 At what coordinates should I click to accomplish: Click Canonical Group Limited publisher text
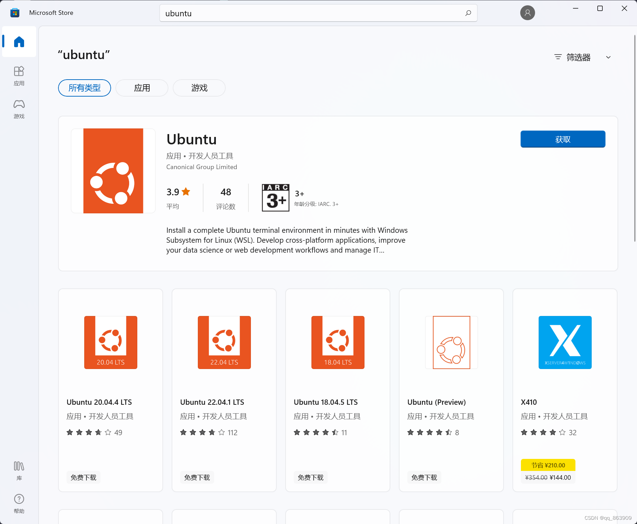point(202,167)
